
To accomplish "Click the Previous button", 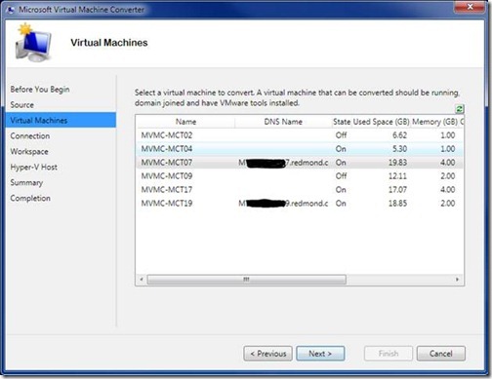I will pyautogui.click(x=267, y=354).
